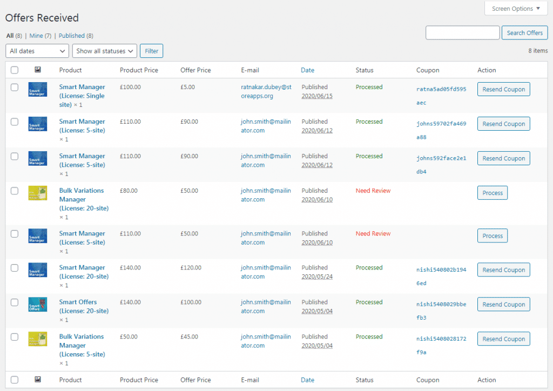Open the Show all statuses dropdown

104,51
